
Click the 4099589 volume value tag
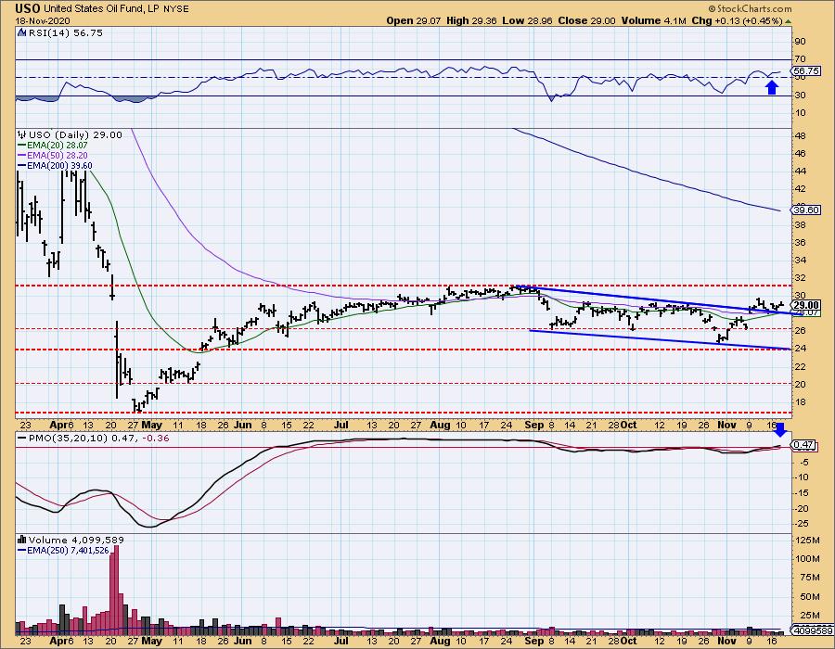pyautogui.click(x=813, y=630)
